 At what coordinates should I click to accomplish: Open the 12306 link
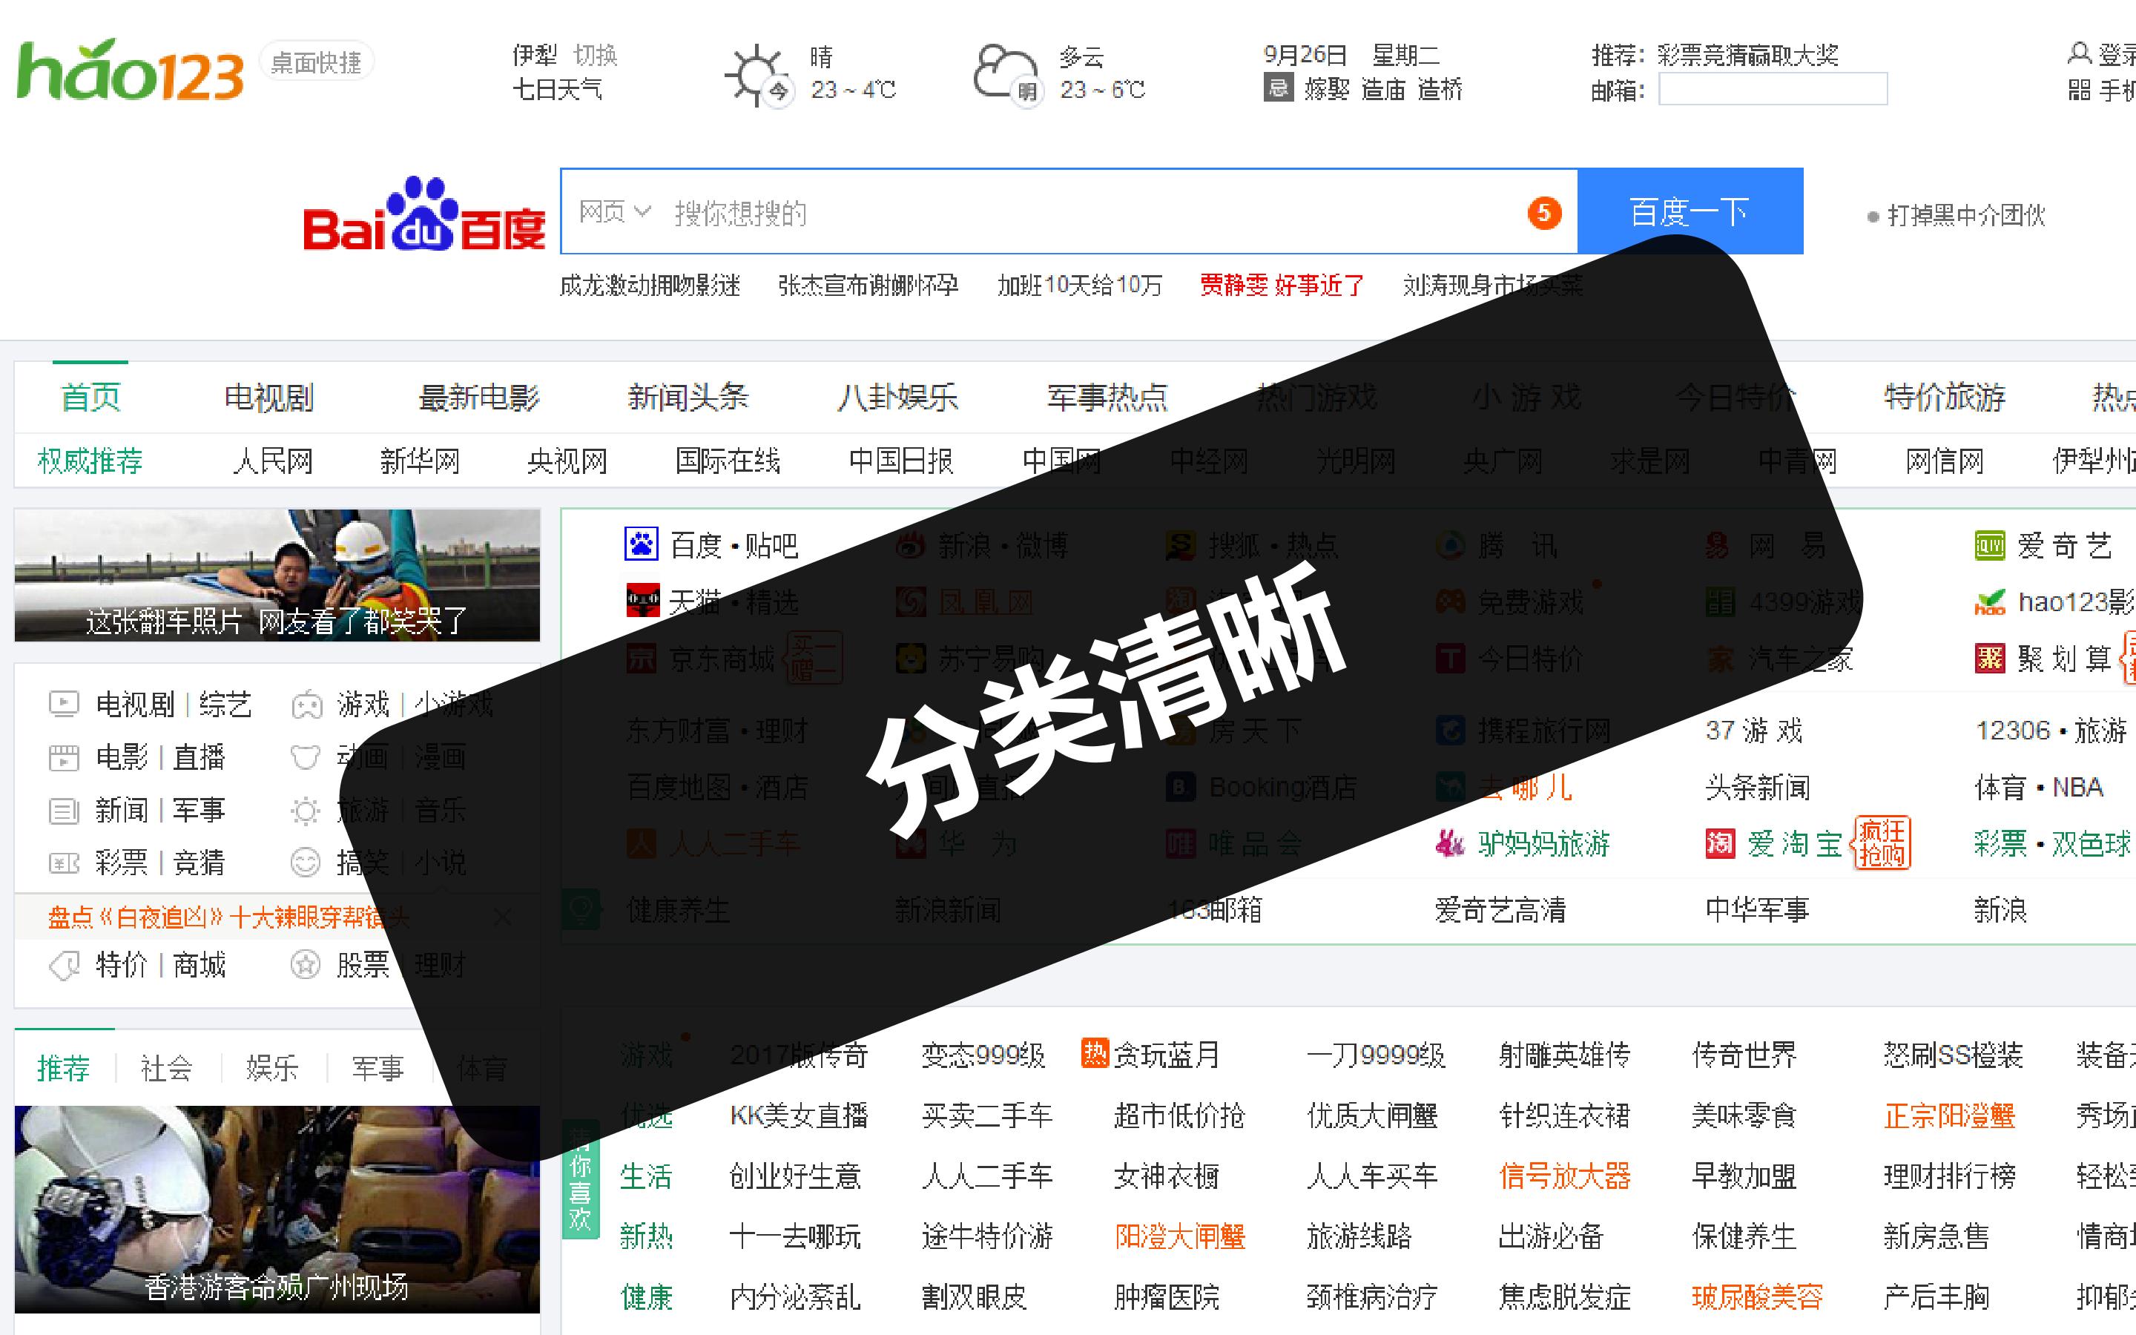point(2014,731)
